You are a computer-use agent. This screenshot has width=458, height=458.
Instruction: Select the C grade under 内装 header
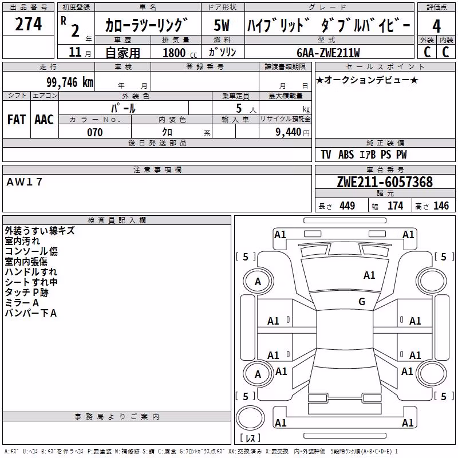[445, 52]
